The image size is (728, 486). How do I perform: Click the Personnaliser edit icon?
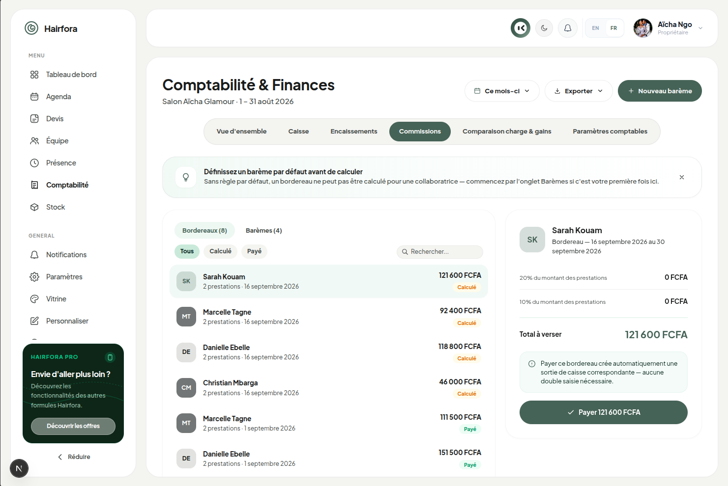tap(34, 321)
